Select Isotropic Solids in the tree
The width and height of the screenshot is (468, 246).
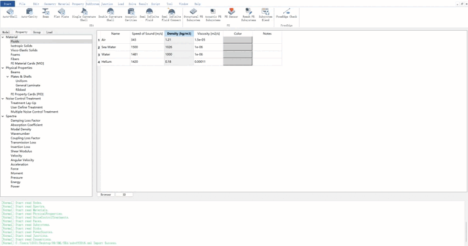pyautogui.click(x=22, y=46)
